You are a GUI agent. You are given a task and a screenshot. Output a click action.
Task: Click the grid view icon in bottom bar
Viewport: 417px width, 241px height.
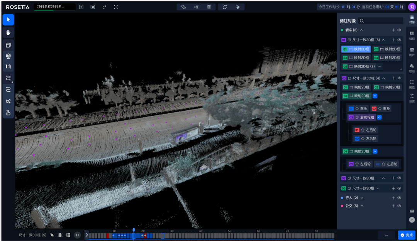pos(68,235)
